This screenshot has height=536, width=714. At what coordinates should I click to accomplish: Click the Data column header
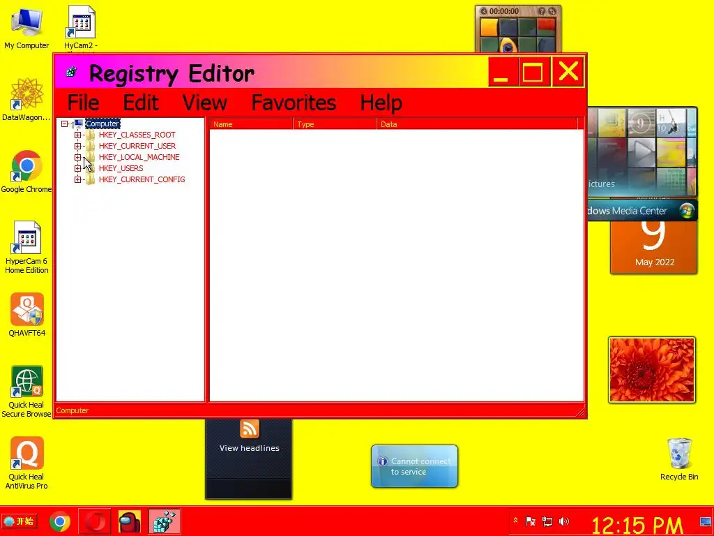[477, 124]
